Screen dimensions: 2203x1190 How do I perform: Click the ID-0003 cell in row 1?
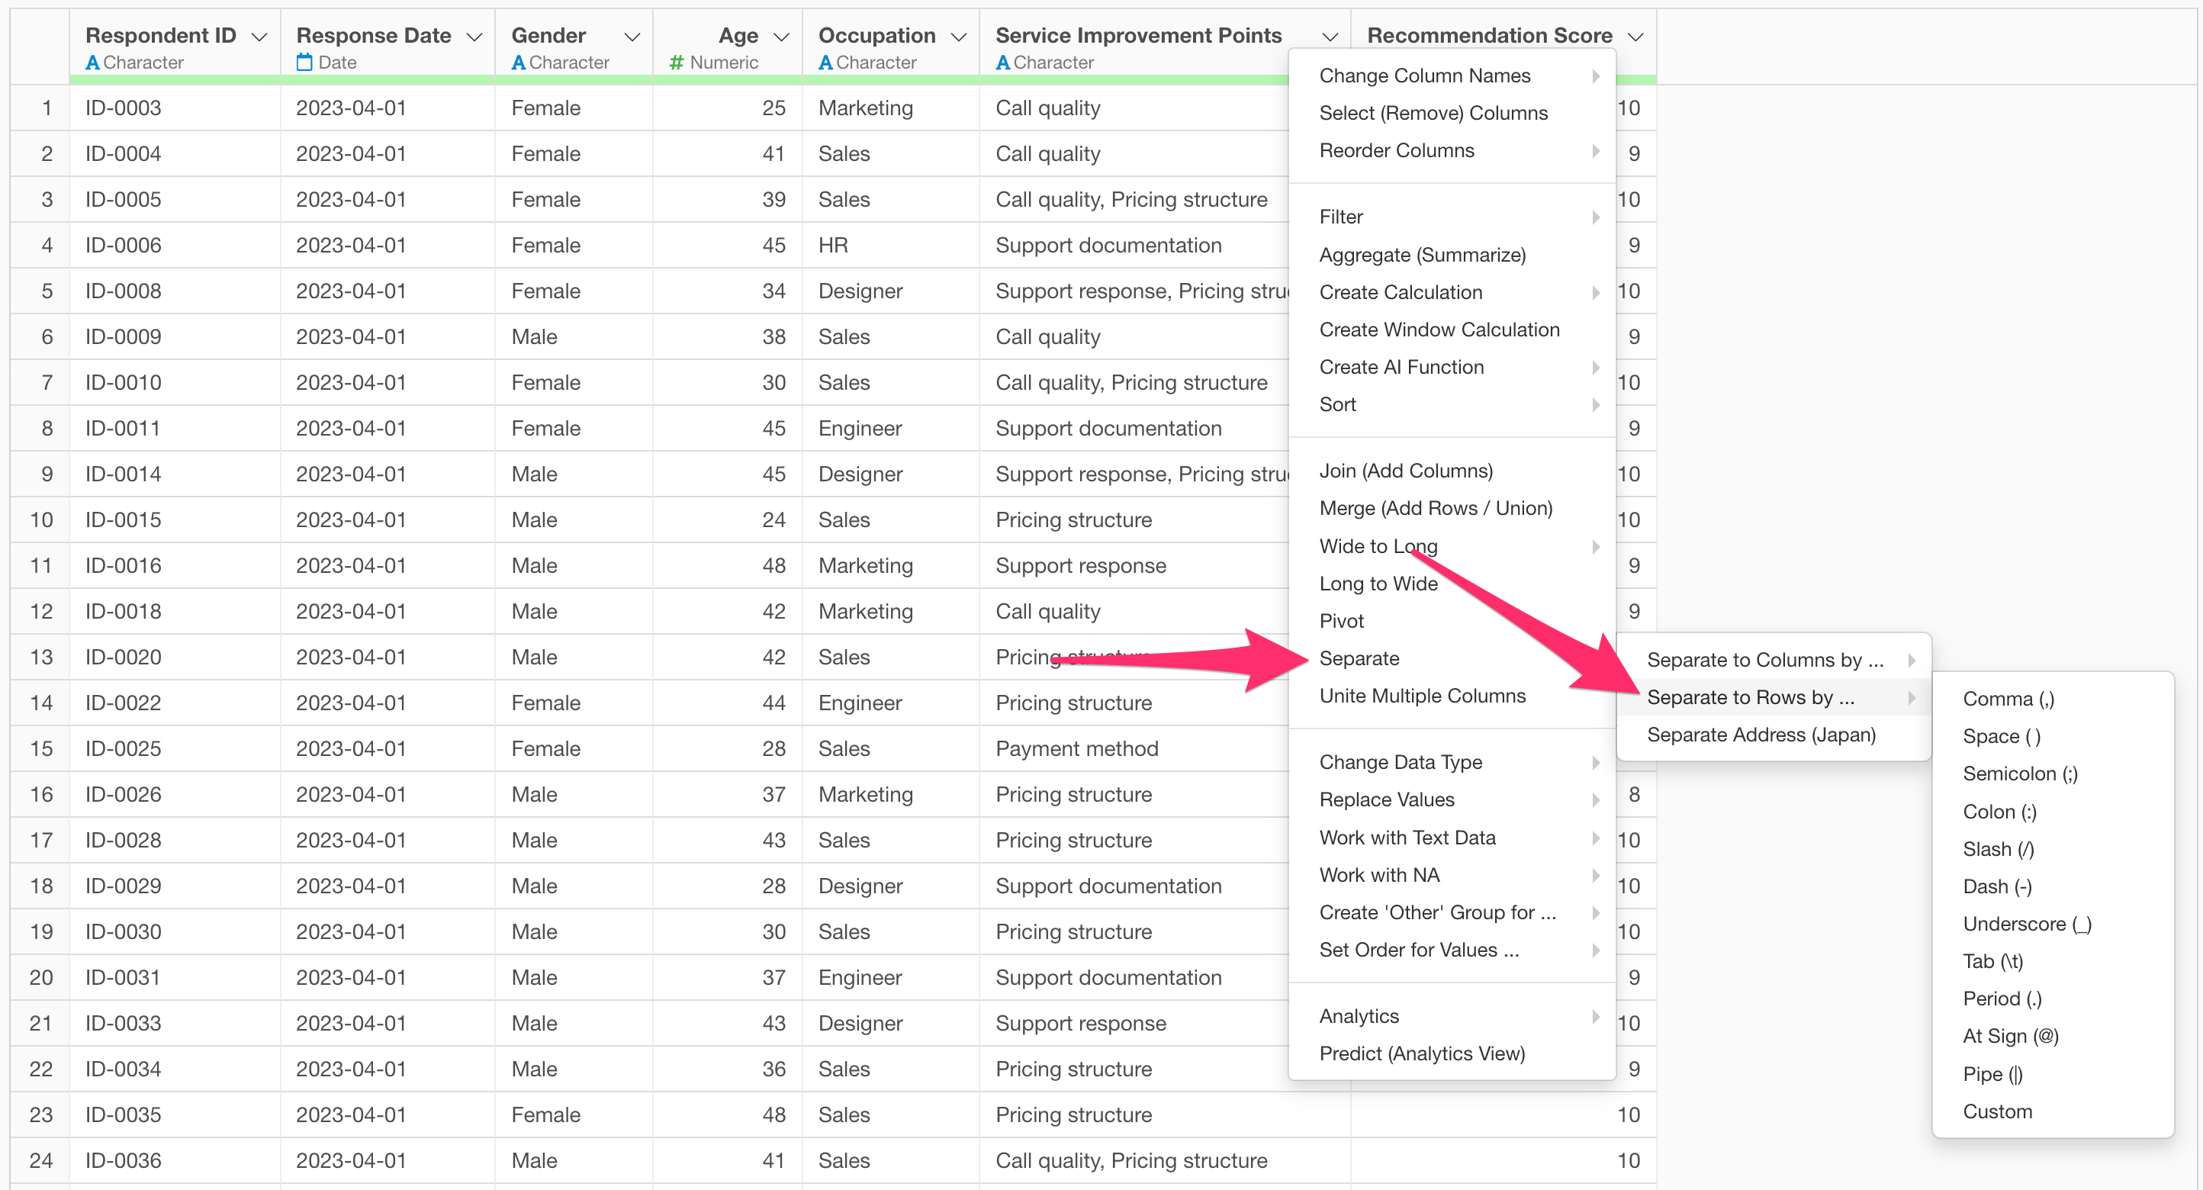pos(123,108)
